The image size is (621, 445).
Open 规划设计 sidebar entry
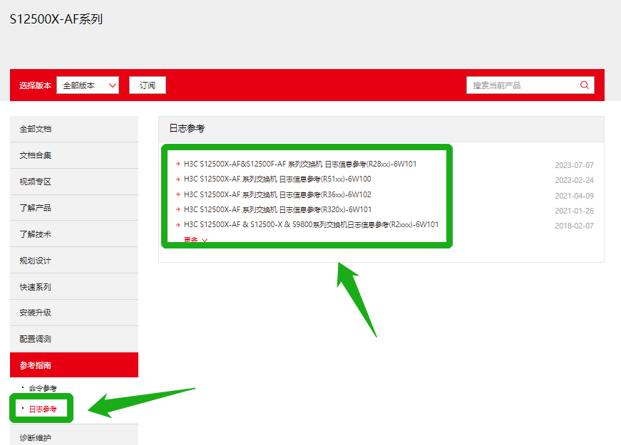pyautogui.click(x=74, y=261)
